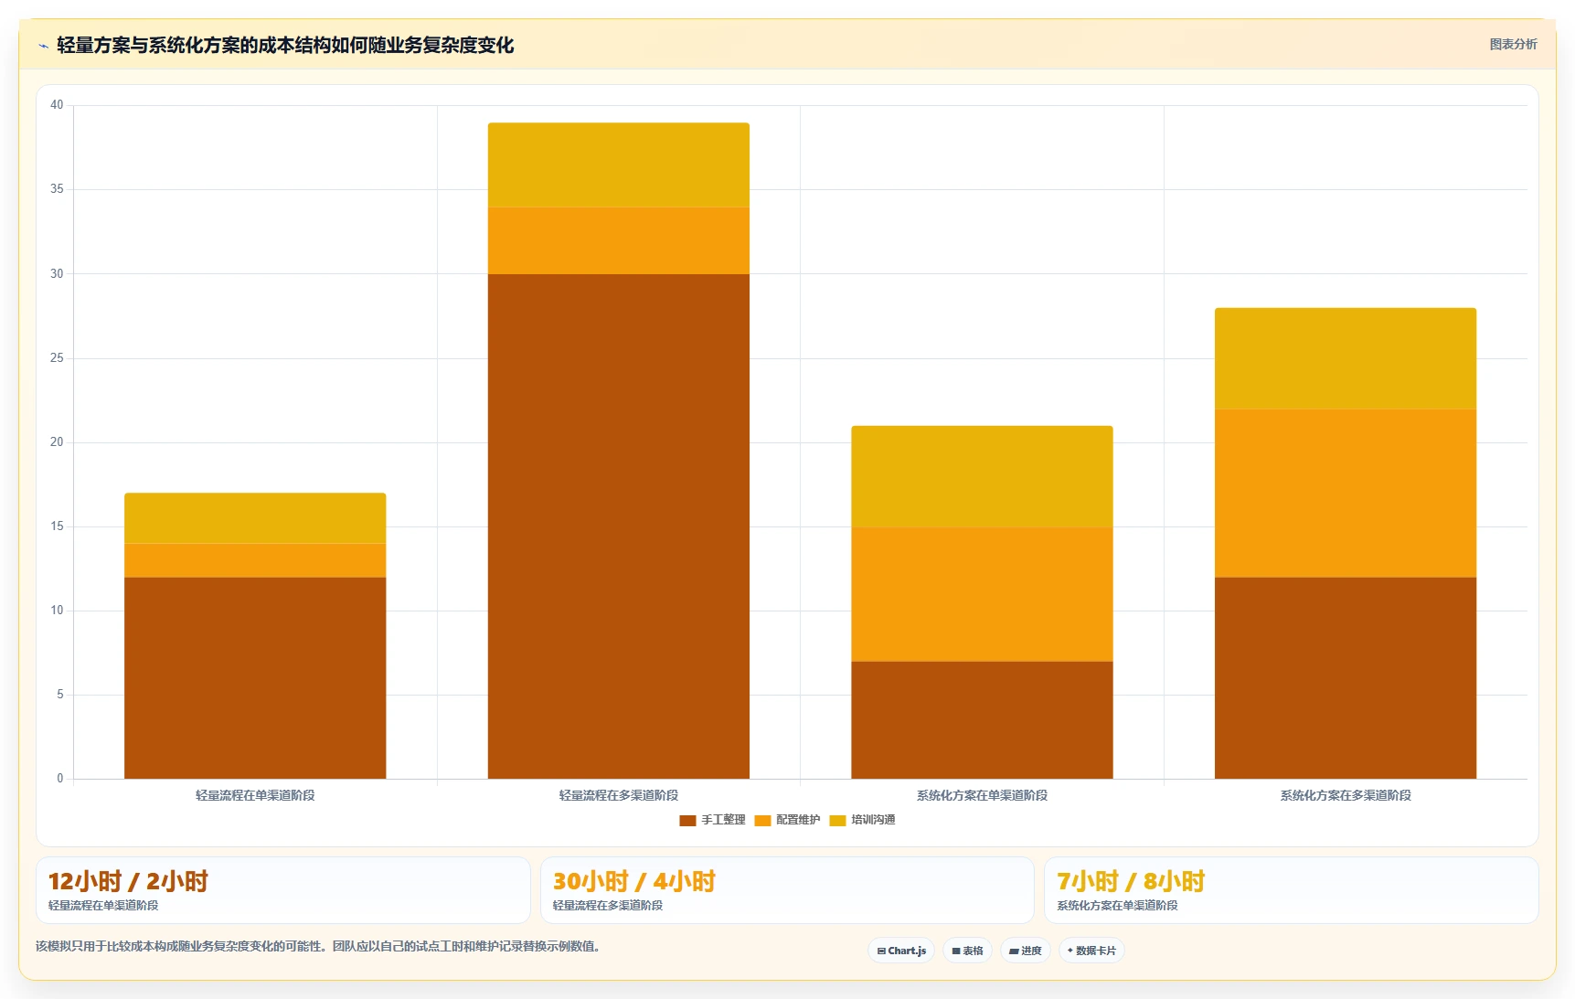Click 培训沟通 segment of 轻量流程在多渠道阶段 bar

[619, 165]
